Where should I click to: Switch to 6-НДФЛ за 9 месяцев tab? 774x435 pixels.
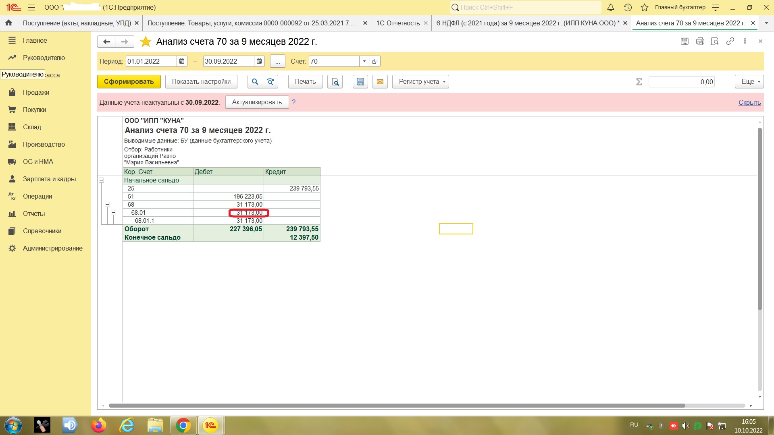point(528,23)
